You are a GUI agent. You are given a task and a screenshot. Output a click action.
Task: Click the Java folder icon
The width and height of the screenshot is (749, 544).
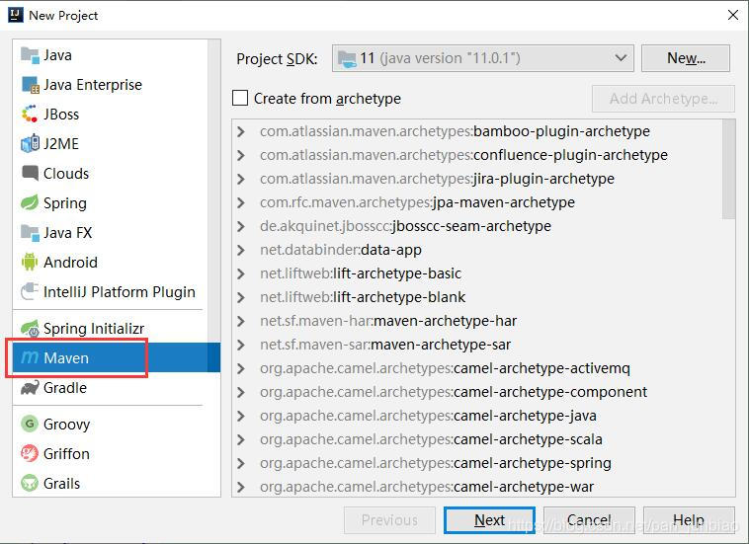pos(30,55)
